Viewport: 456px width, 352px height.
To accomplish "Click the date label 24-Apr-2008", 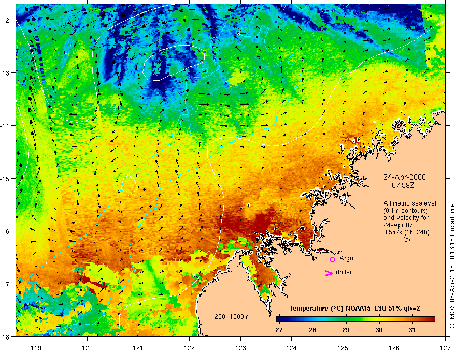I will (404, 177).
